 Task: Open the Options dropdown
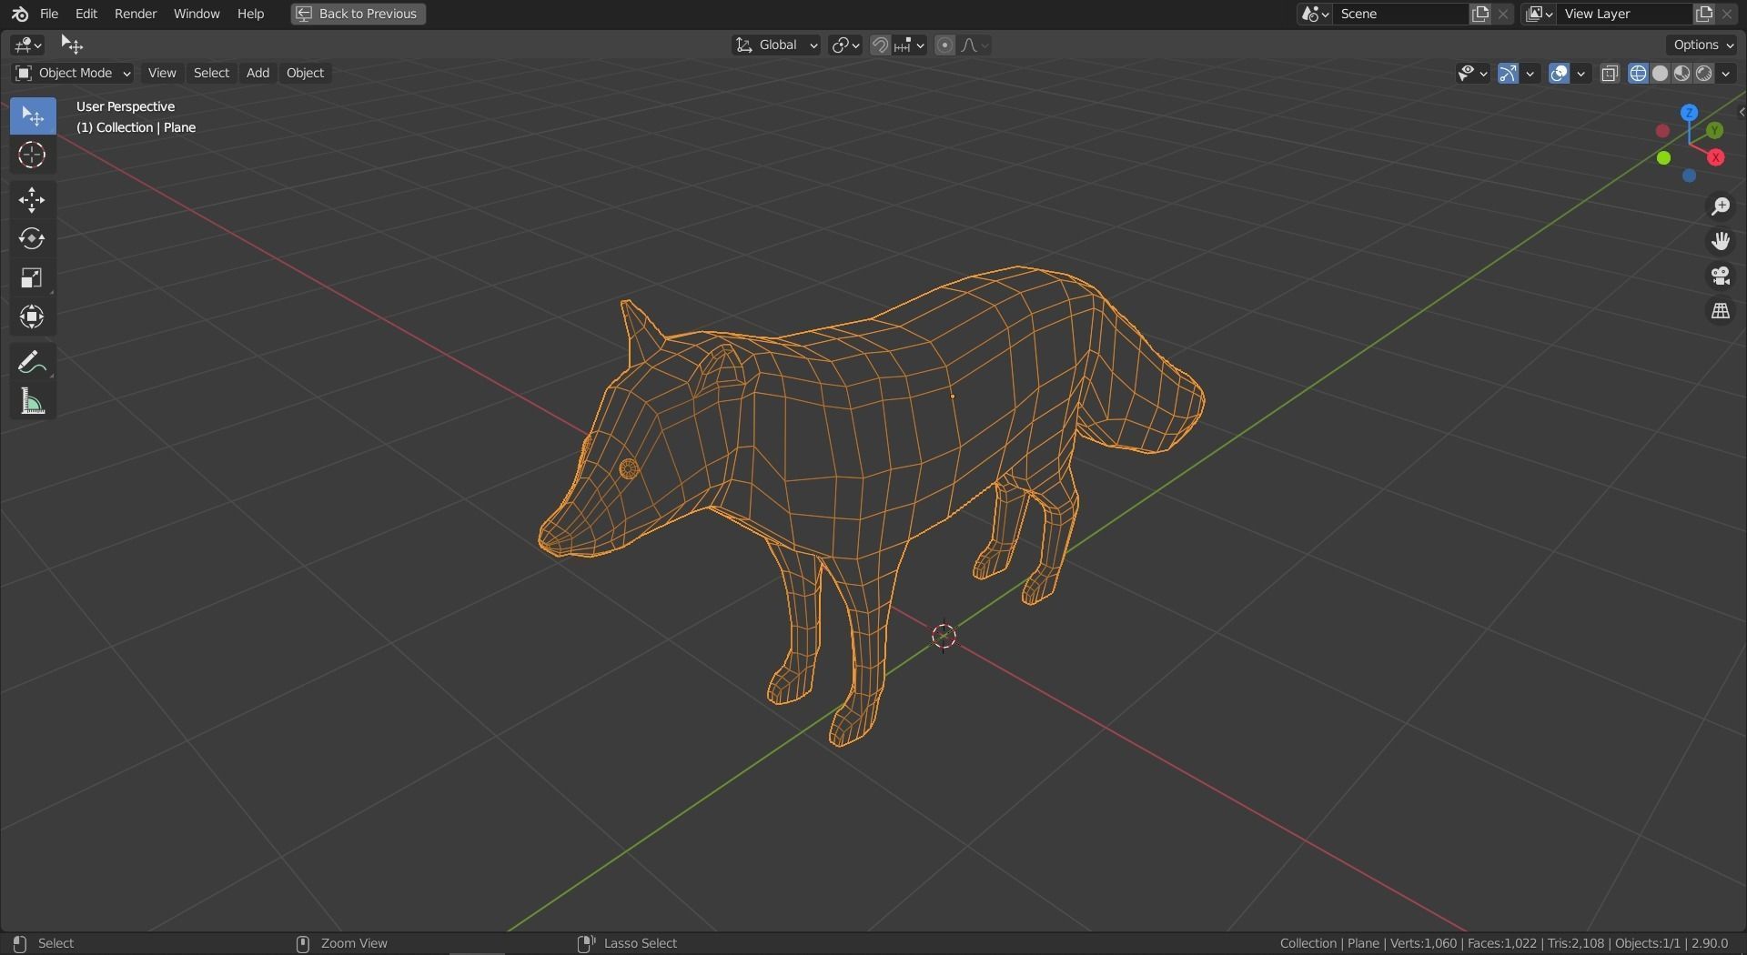[1703, 45]
